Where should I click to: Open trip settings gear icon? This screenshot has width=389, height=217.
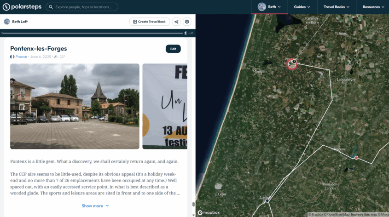[187, 22]
